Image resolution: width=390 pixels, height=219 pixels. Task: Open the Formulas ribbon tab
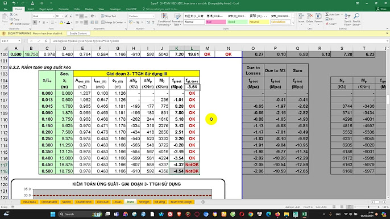[64, 9]
